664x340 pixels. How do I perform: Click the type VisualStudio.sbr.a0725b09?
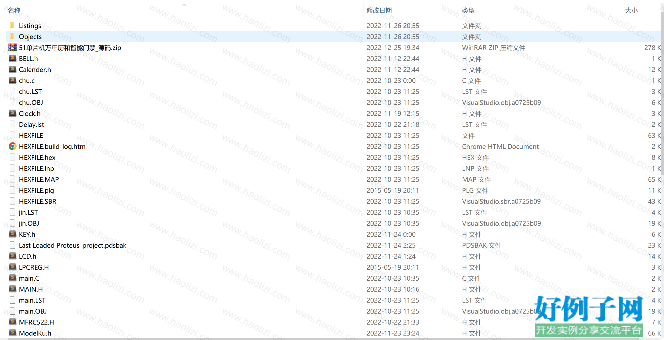[x=501, y=201]
